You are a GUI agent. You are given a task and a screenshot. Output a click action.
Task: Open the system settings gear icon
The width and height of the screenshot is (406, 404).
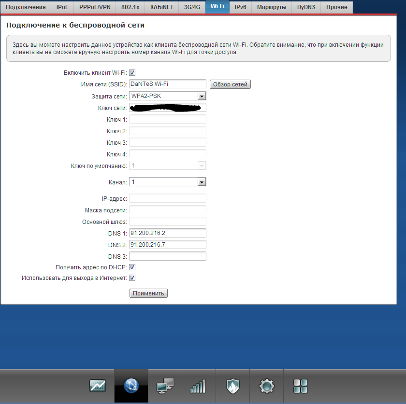(x=266, y=386)
